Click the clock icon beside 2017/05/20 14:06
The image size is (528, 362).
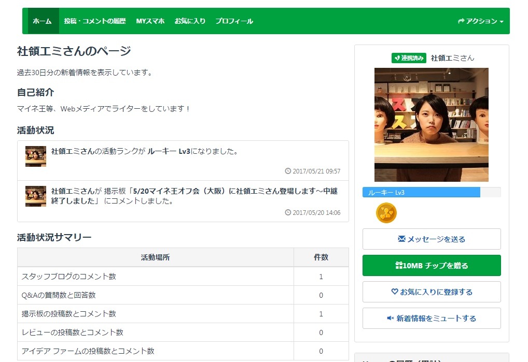(x=288, y=212)
